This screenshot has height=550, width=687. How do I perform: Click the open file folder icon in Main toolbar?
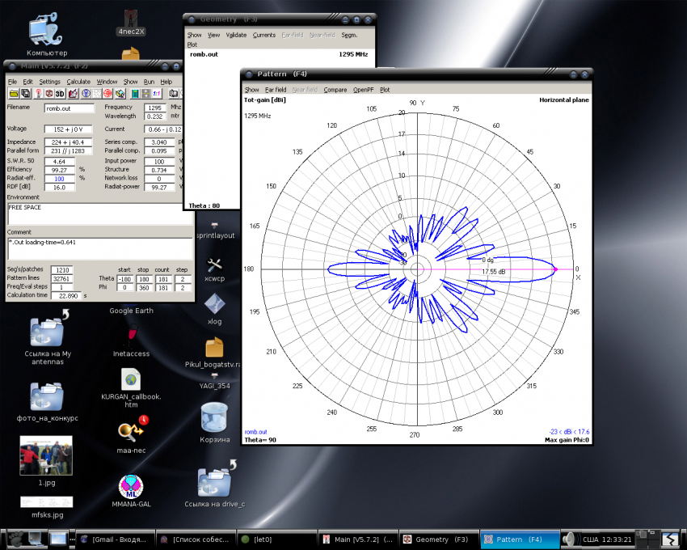(14, 94)
